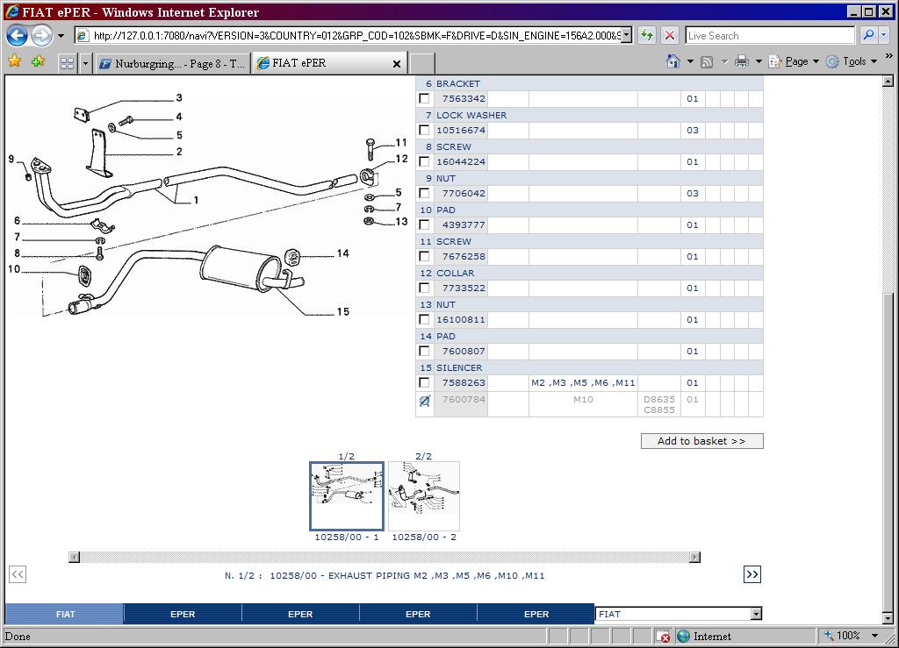Select the second EPER navigation tab

[300, 614]
